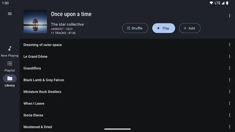This screenshot has width=235, height=132.
Task: Open options for Dreaming of outer space
Action: [x=229, y=45]
